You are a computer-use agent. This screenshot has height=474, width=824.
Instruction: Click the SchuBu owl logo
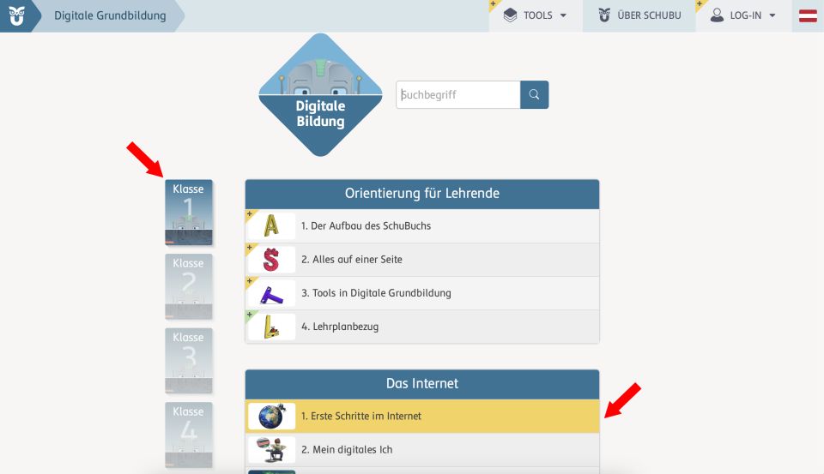(x=15, y=15)
